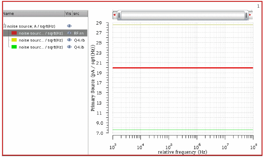Hide the Q4.ib trace via eye icon
Image resolution: width=264 pixels, height=157 pixels.
point(69,47)
